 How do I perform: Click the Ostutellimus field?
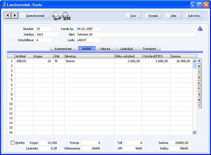point(44,40)
